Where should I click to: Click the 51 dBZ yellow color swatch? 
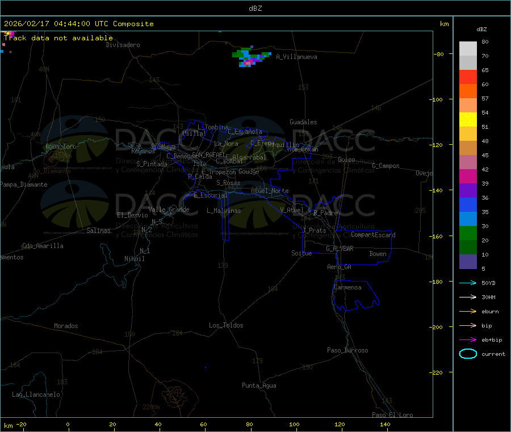[468, 120]
